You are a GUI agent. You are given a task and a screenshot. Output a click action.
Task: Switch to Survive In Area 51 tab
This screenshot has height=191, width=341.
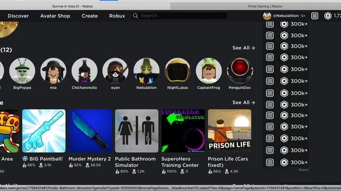coord(72,6)
